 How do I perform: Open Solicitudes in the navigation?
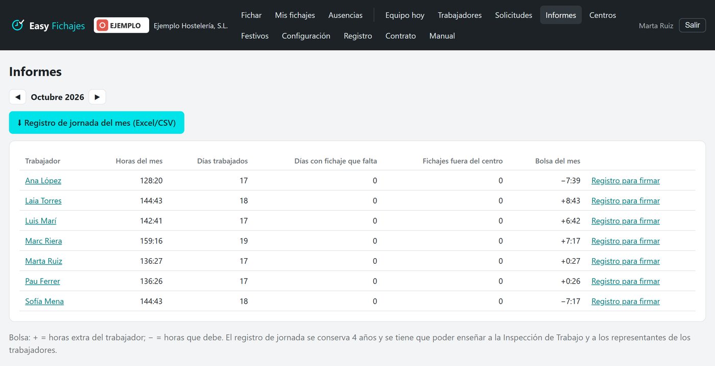pos(514,15)
